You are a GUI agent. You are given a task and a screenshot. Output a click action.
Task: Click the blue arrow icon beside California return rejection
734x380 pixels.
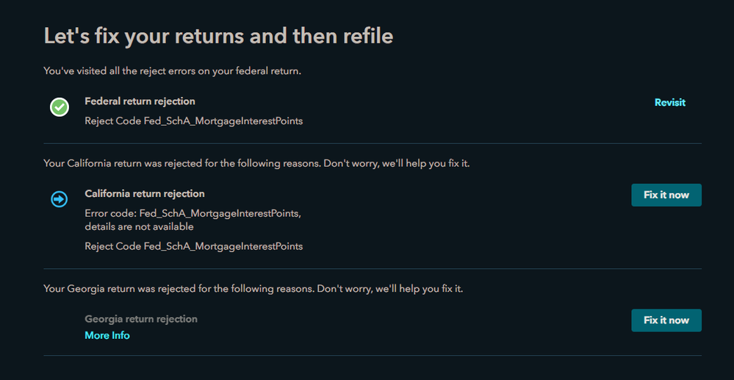[x=60, y=199]
